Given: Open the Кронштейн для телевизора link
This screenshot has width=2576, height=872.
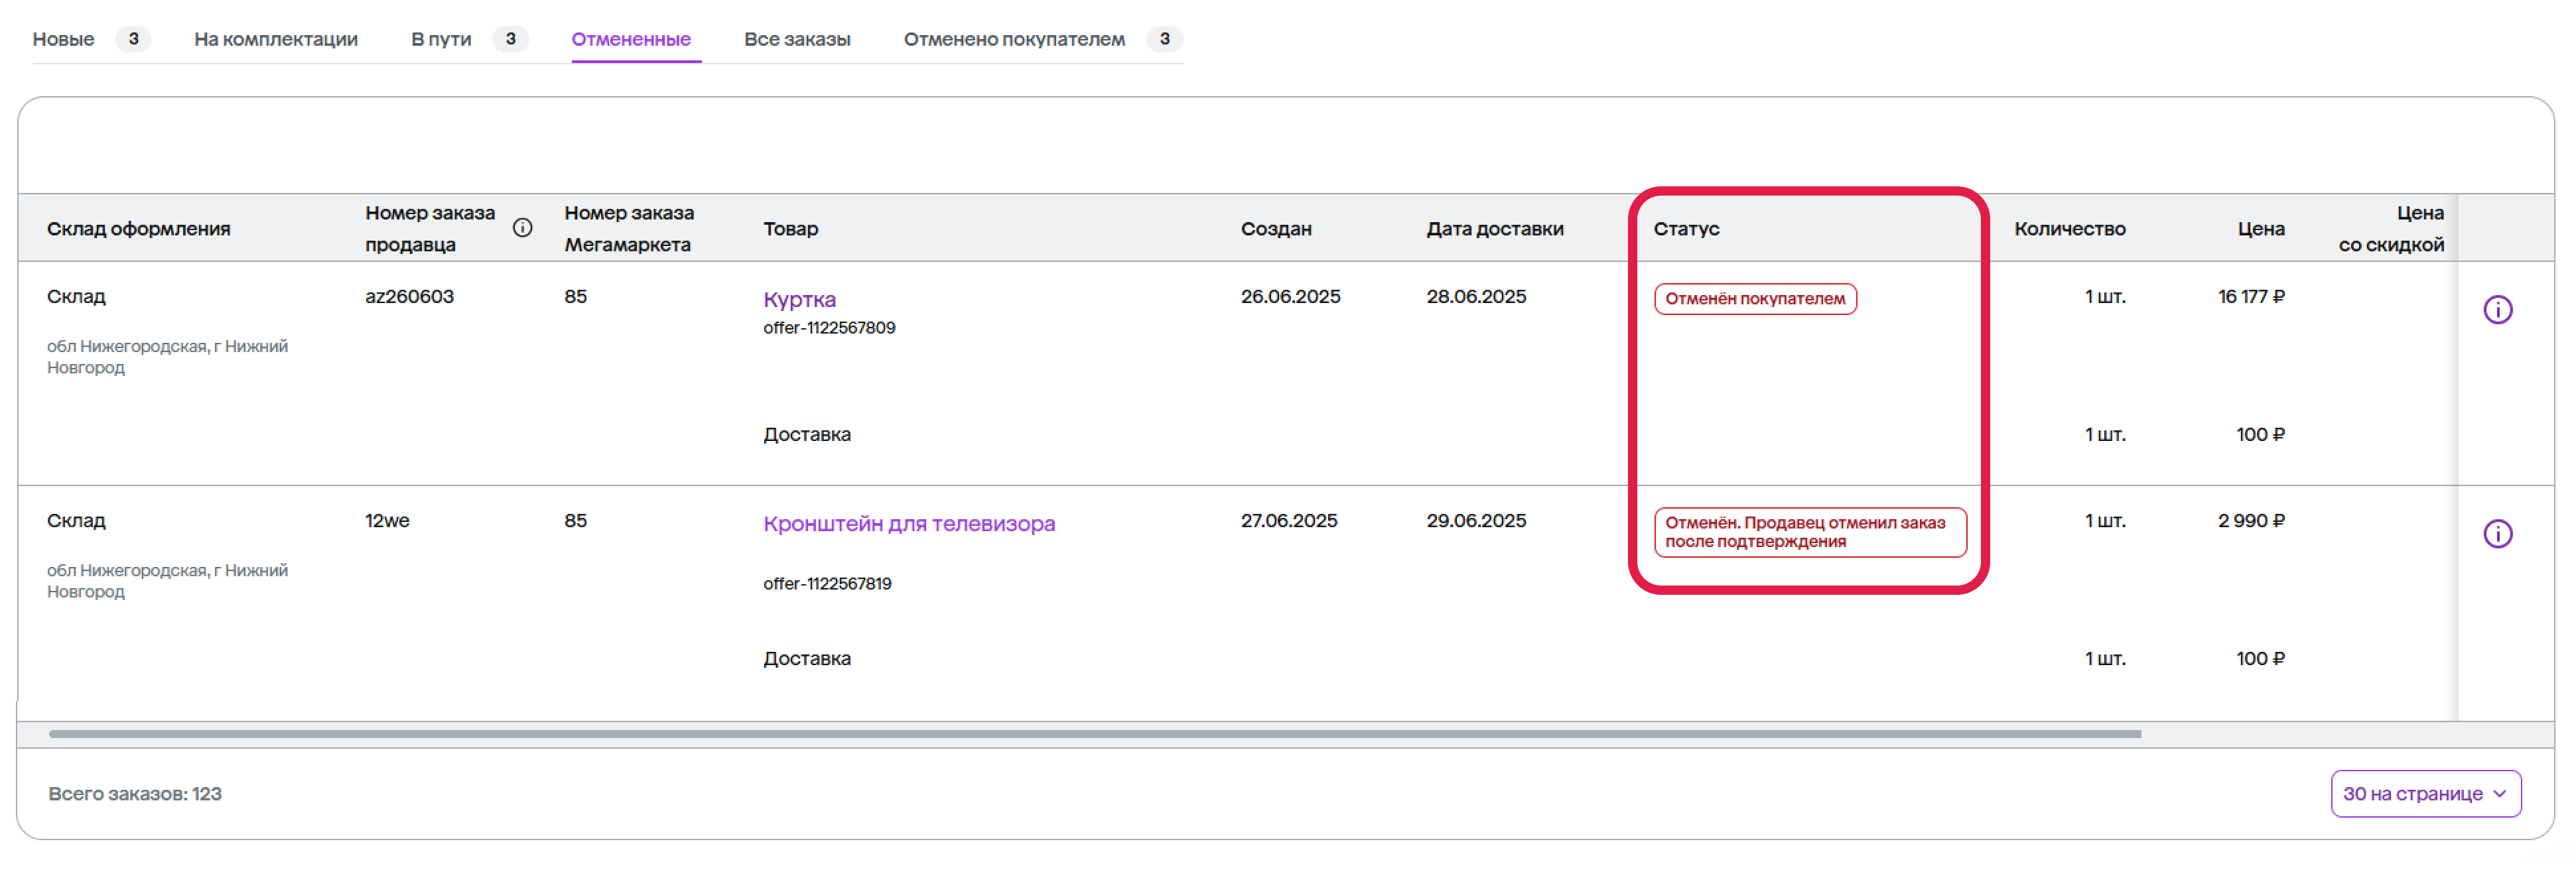Looking at the screenshot, I should tap(909, 523).
